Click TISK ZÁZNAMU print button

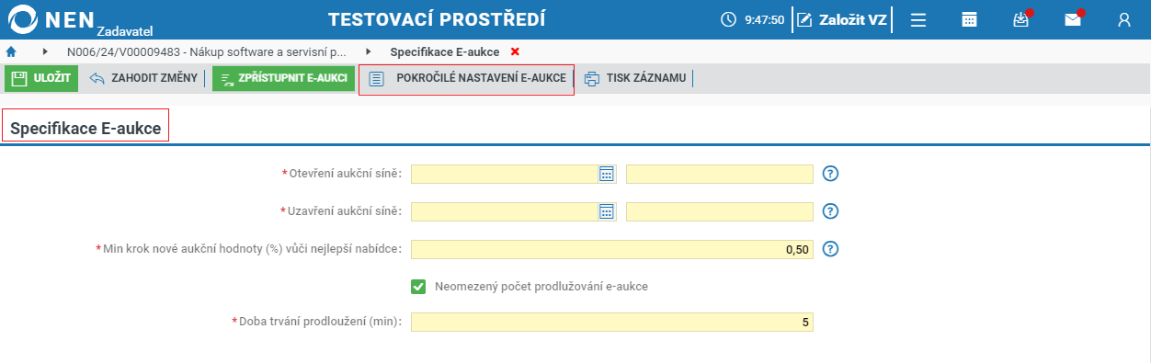point(635,78)
